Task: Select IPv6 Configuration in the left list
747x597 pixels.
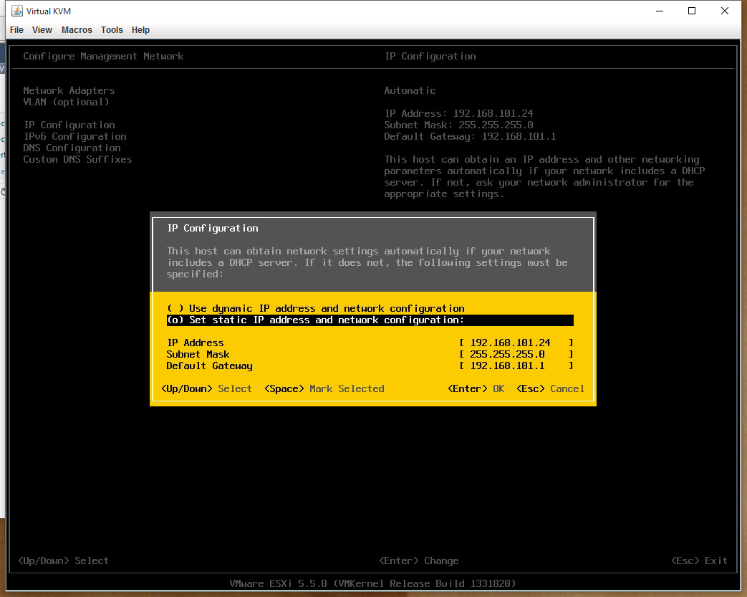Action: coord(74,136)
